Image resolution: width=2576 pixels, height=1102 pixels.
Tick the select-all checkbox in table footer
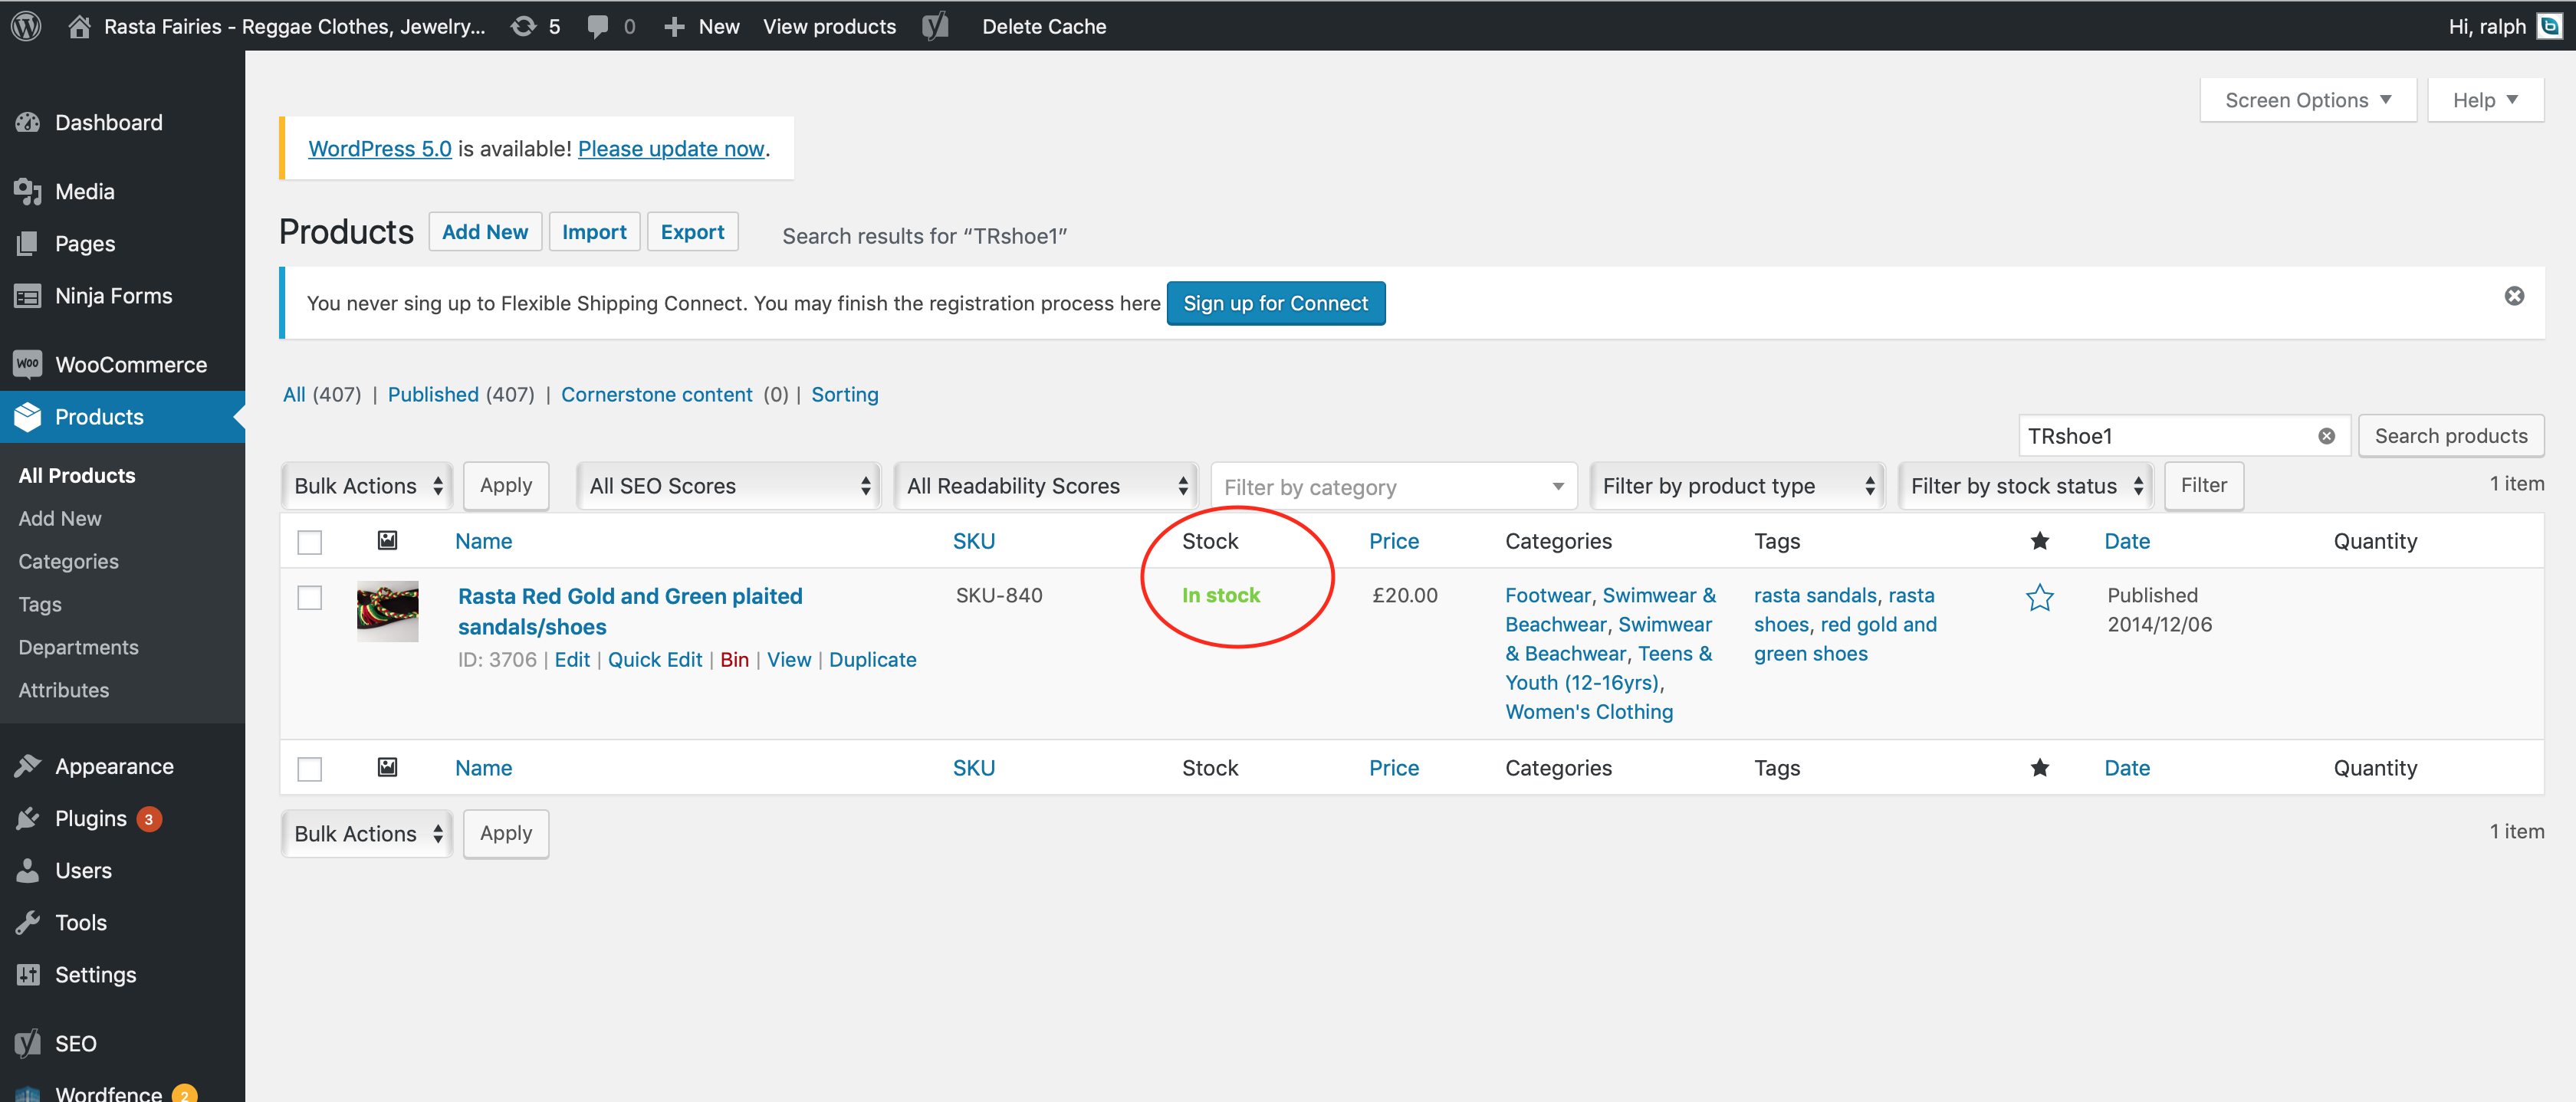pos(310,769)
